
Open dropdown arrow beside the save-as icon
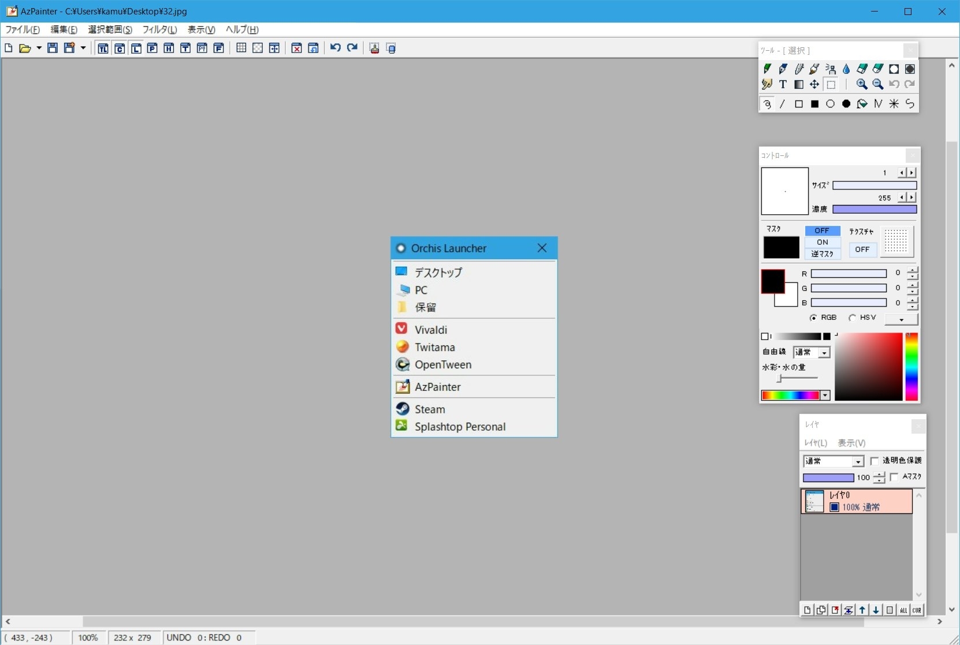click(83, 48)
